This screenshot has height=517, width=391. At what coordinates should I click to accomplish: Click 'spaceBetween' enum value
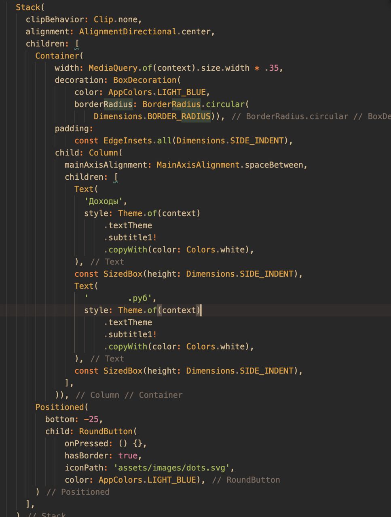pos(274,165)
